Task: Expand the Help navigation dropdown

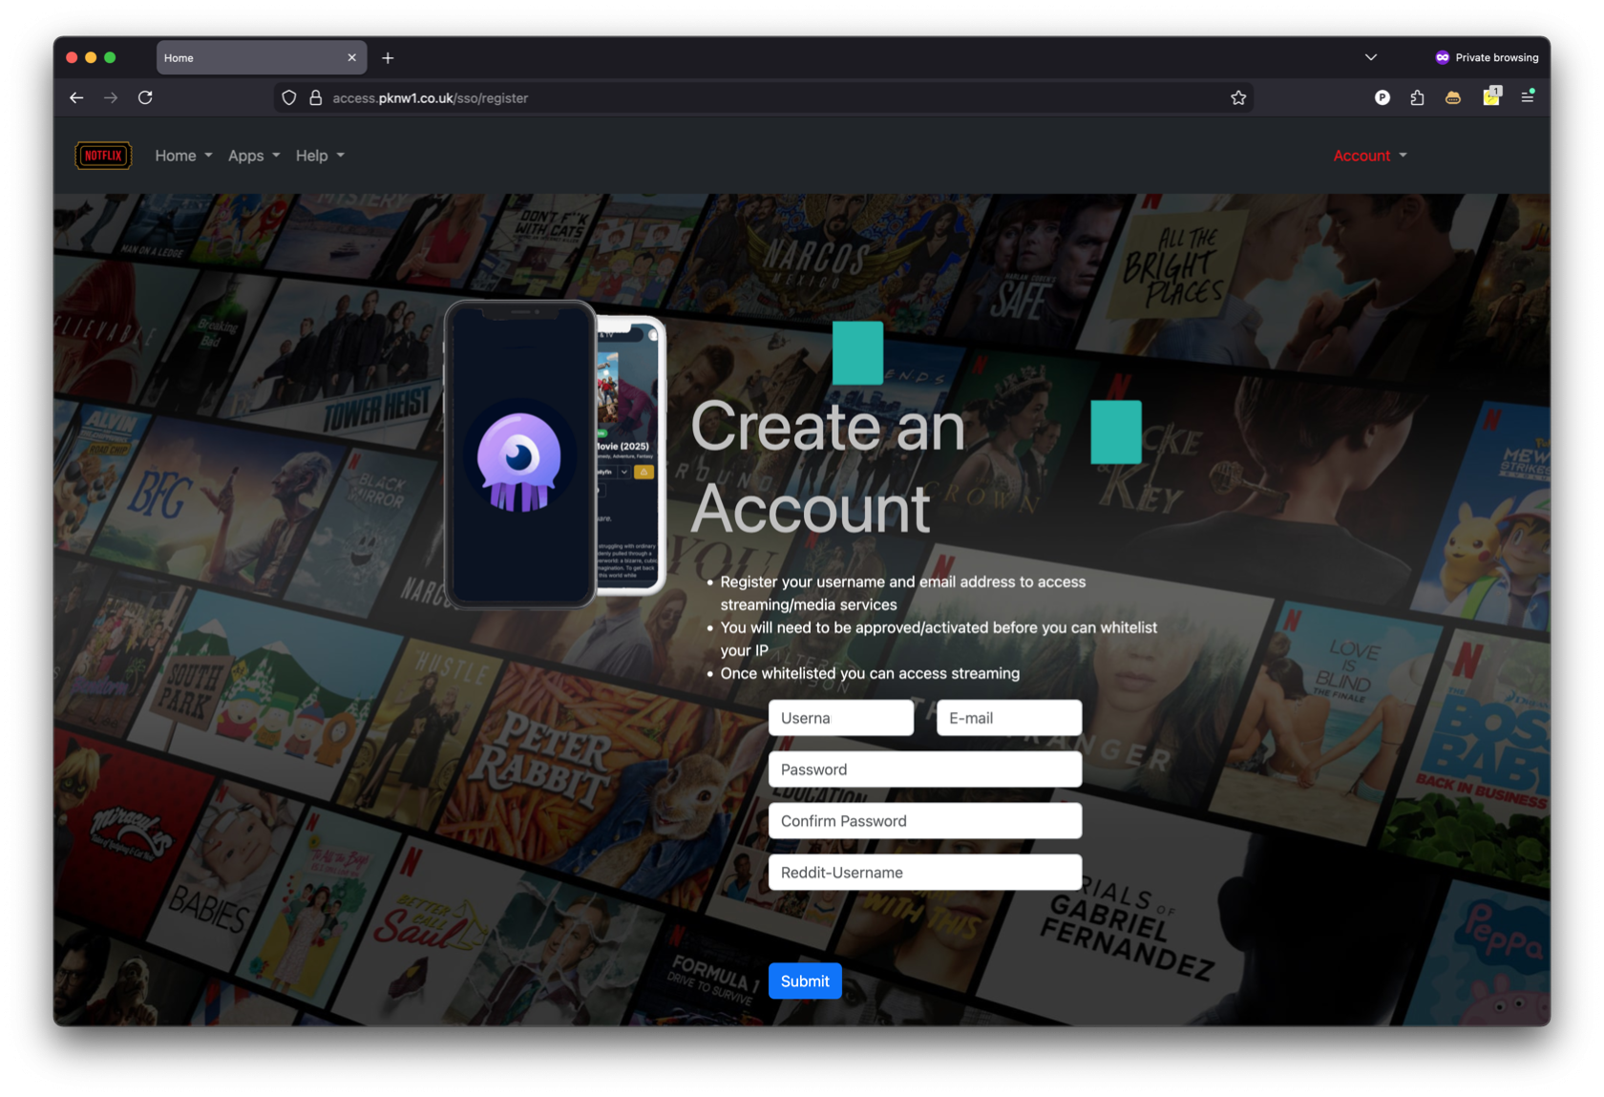Action: pyautogui.click(x=320, y=156)
